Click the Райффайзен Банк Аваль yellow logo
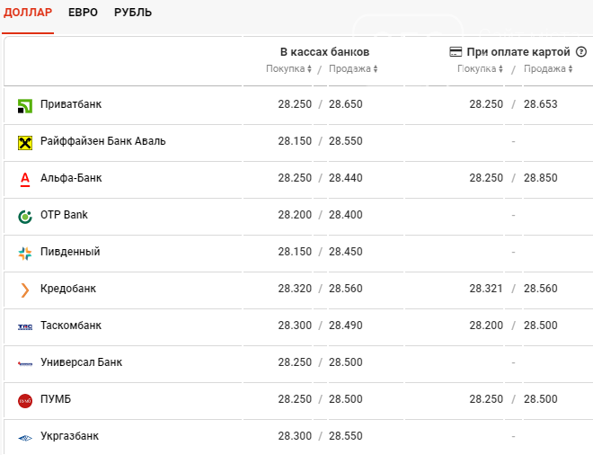 25,143
